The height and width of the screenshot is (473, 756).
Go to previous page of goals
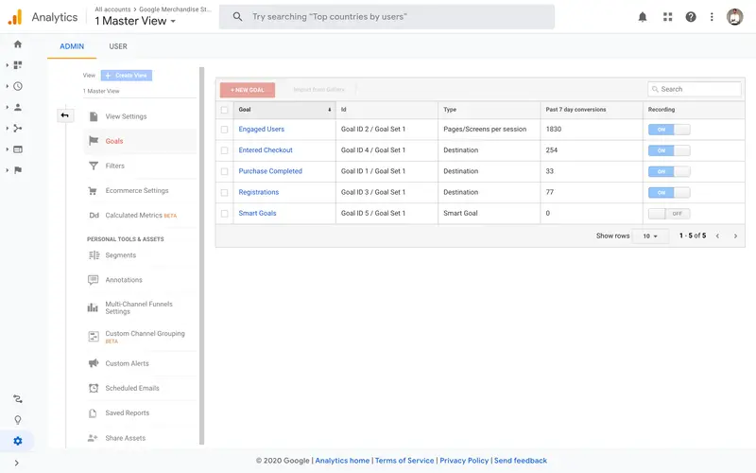pos(717,236)
